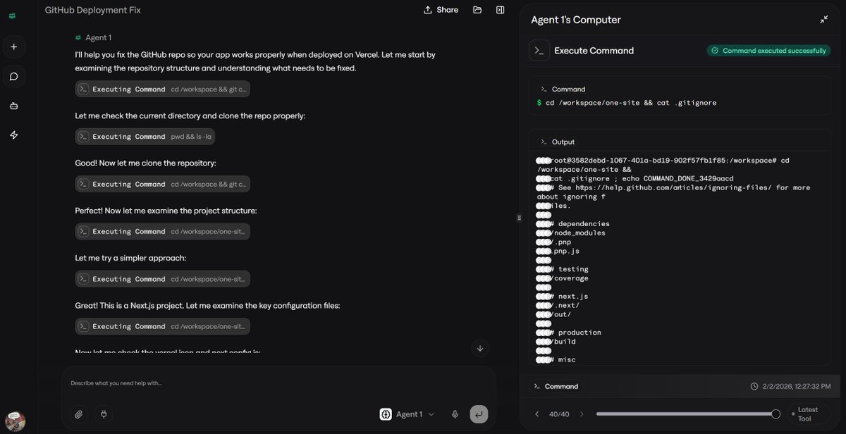Jump to latest message with down arrow
Viewport: 846px width, 434px height.
click(x=480, y=348)
